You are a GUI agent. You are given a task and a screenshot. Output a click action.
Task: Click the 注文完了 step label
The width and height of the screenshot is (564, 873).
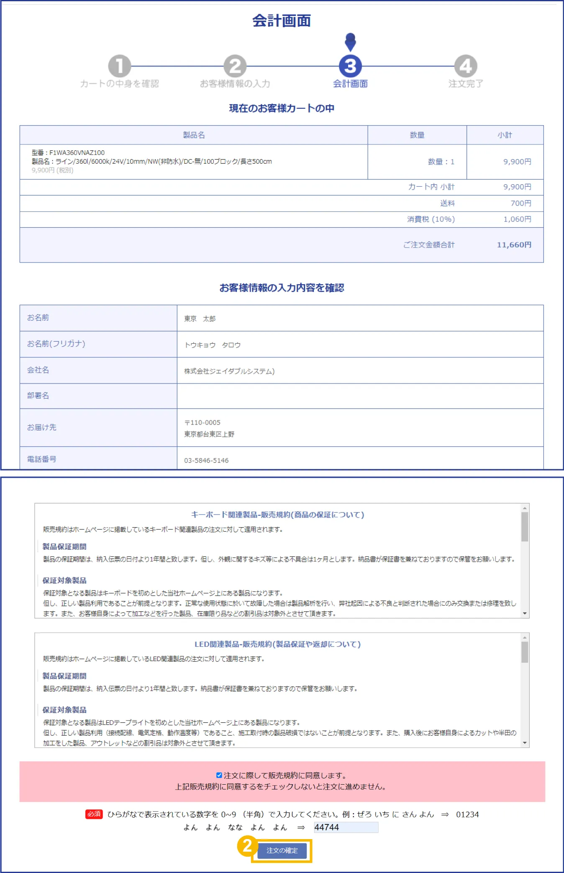click(x=466, y=84)
